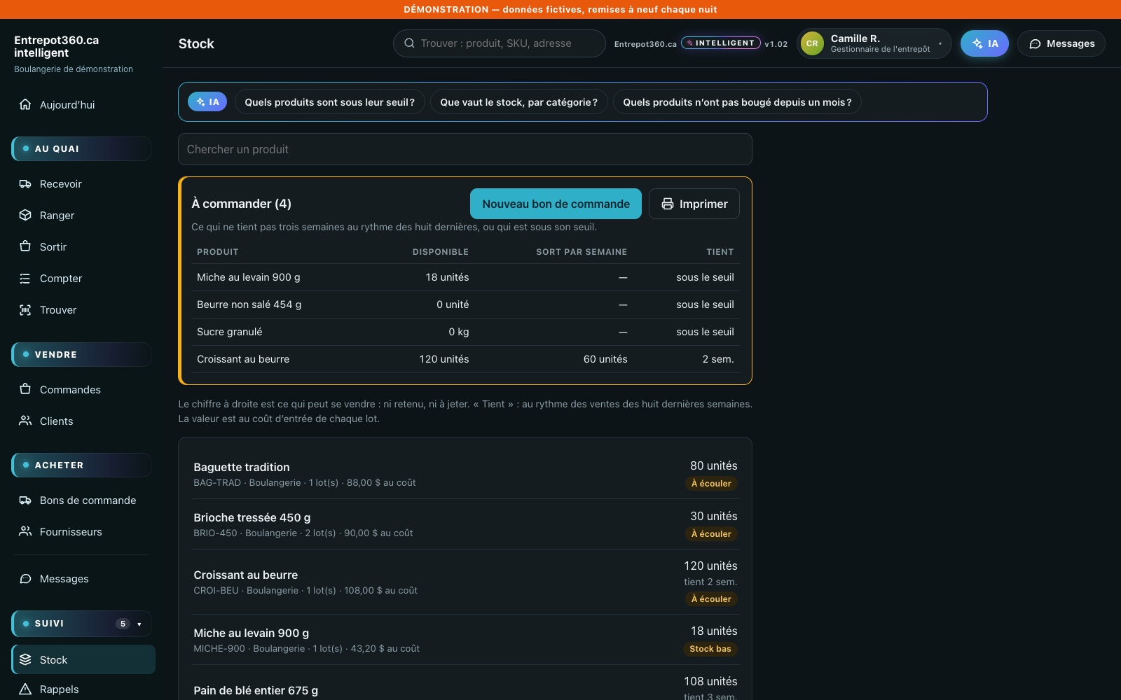Click the 5 count badge on SUIVI

coord(123,624)
